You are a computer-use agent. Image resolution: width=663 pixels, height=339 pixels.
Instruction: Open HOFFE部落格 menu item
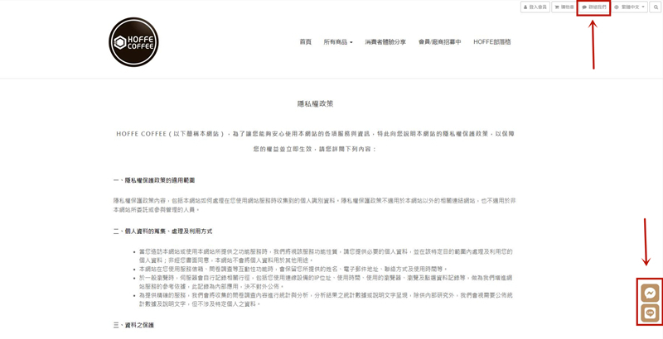pyautogui.click(x=492, y=41)
